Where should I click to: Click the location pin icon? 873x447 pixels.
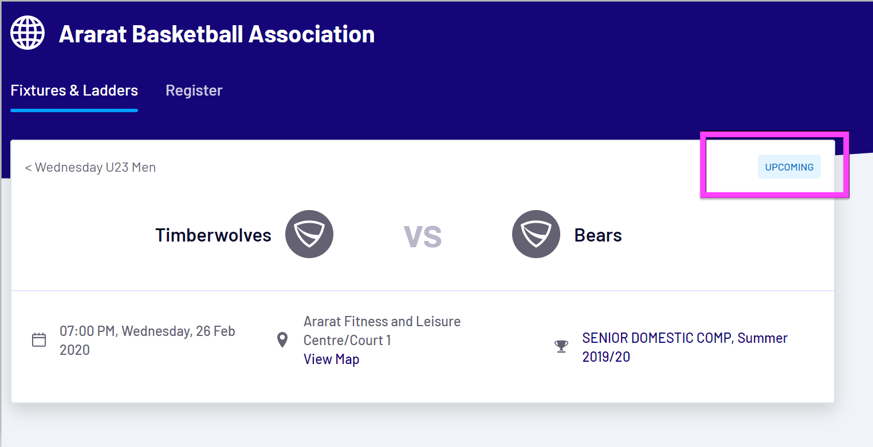point(282,340)
